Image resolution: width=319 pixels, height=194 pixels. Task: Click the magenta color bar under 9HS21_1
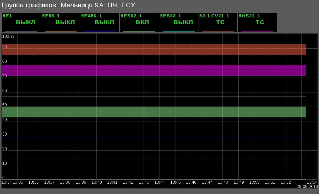point(257,31)
